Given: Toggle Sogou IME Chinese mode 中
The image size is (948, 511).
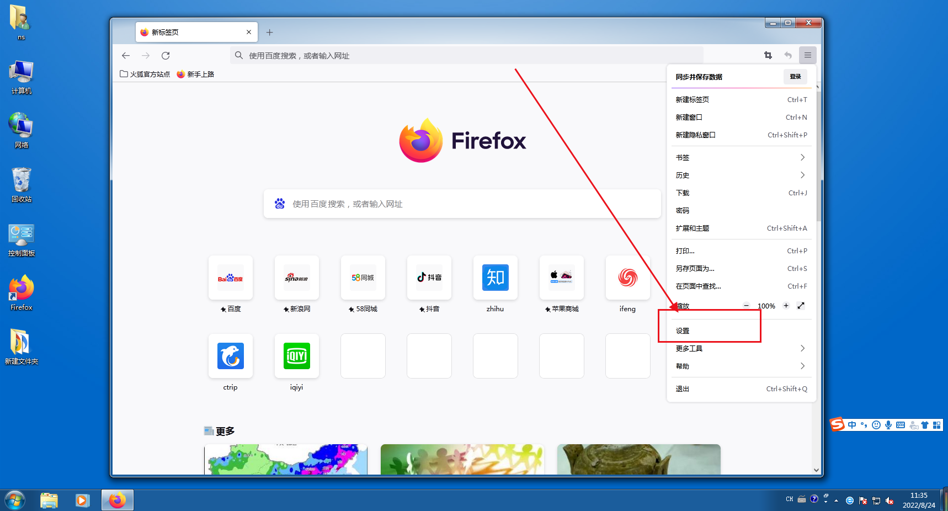Looking at the screenshot, I should [x=852, y=425].
